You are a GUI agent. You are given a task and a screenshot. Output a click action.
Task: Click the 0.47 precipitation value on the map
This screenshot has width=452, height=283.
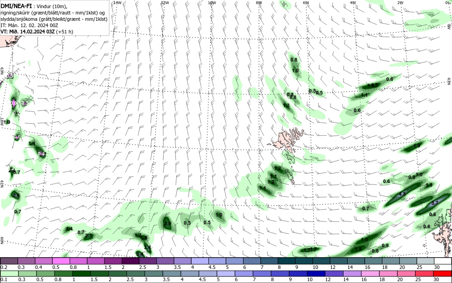tap(42, 154)
